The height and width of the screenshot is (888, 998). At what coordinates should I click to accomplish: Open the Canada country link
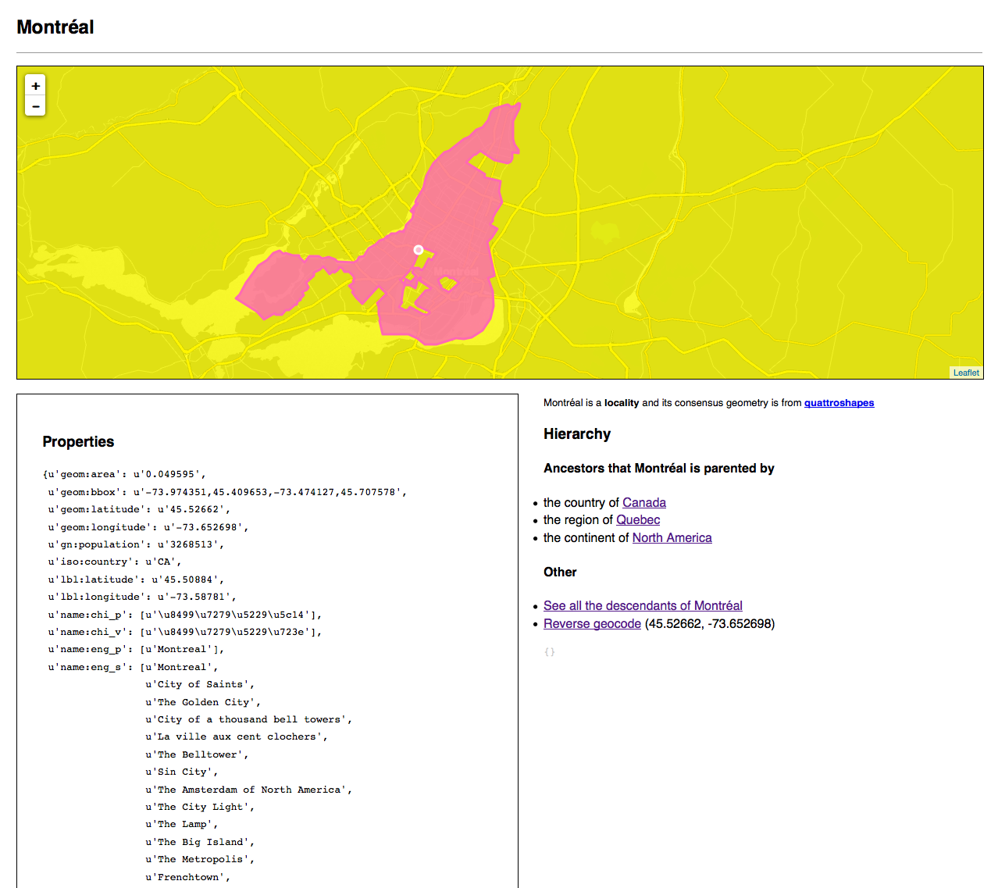[x=644, y=502]
